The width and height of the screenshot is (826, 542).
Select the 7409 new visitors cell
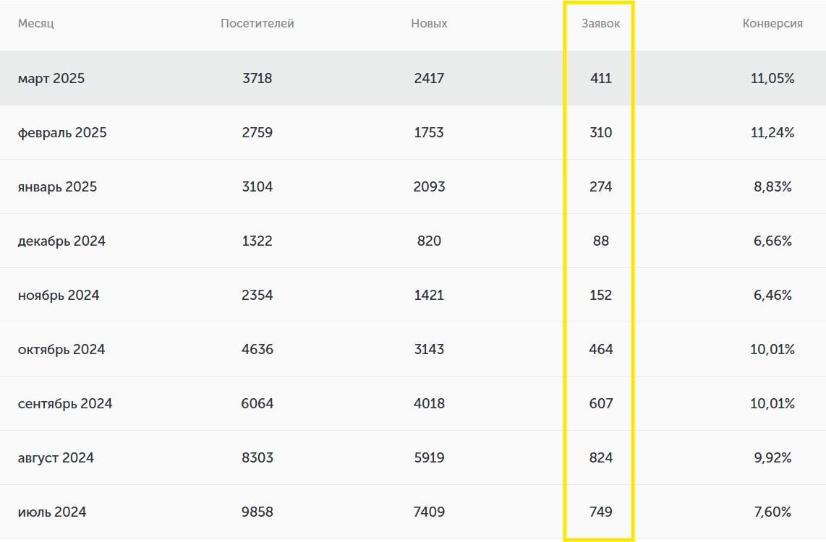[429, 512]
